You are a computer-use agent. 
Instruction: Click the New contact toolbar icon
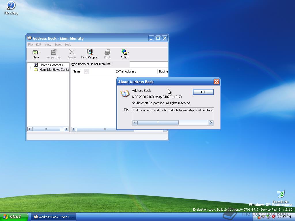(x=35, y=52)
